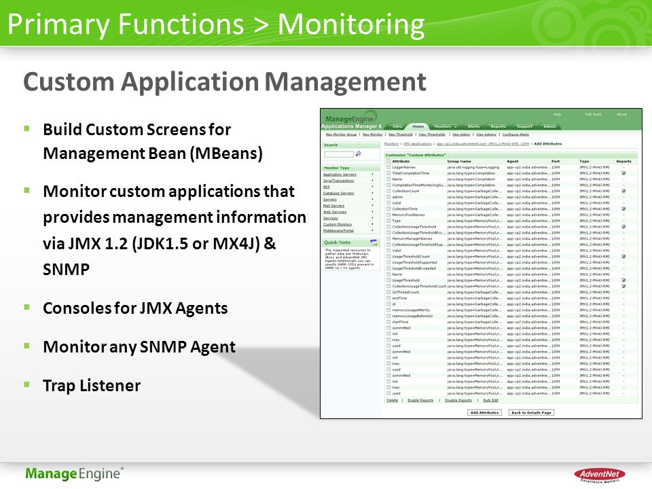Click the Group Name column header
This screenshot has height=489, width=652.
tap(459, 162)
